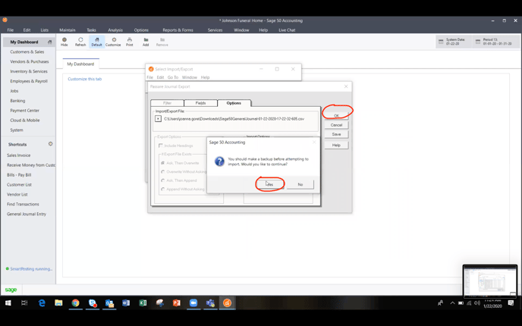Click the video thumbnail preview
The width and height of the screenshot is (522, 326).
tap(490, 281)
